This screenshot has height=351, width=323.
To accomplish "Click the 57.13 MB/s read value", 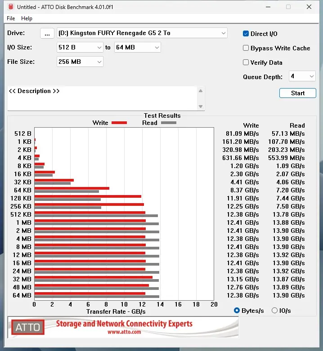I will pos(288,133).
